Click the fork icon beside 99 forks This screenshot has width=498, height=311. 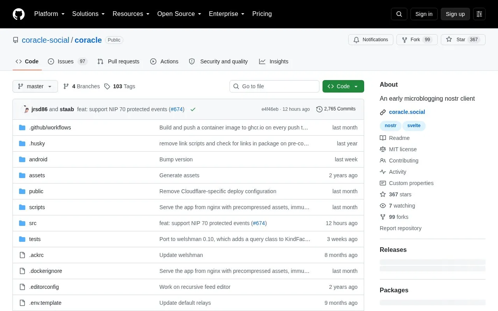[383, 217]
